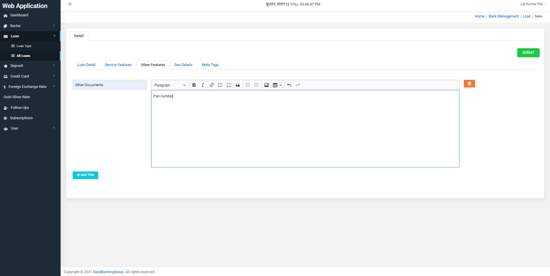Expand the User menu
This screenshot has height=276, width=550.
[x=30, y=128]
